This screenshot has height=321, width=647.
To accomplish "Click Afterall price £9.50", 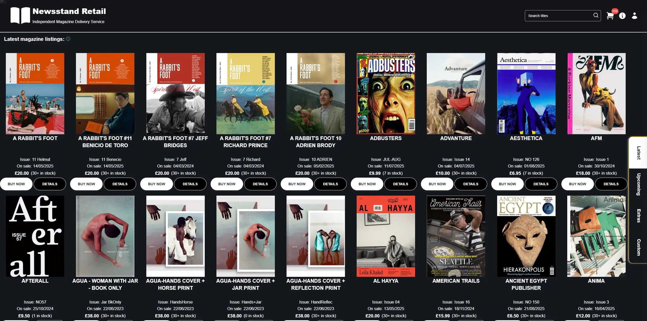I will click(24, 316).
